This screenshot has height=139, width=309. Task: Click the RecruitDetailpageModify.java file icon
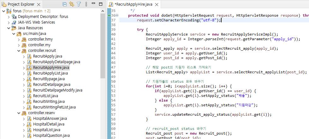(x=29, y=90)
